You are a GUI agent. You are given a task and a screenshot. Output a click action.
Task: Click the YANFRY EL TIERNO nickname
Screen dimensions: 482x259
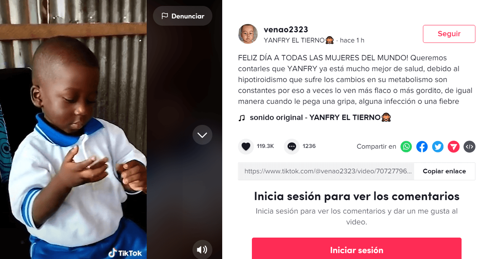tap(299, 40)
